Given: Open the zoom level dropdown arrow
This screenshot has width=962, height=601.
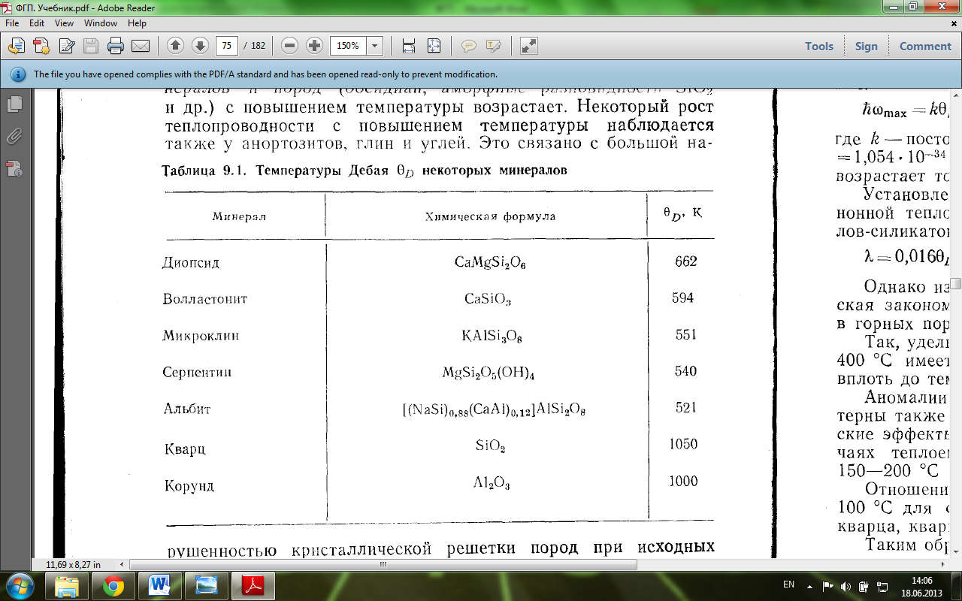Looking at the screenshot, I should point(374,46).
